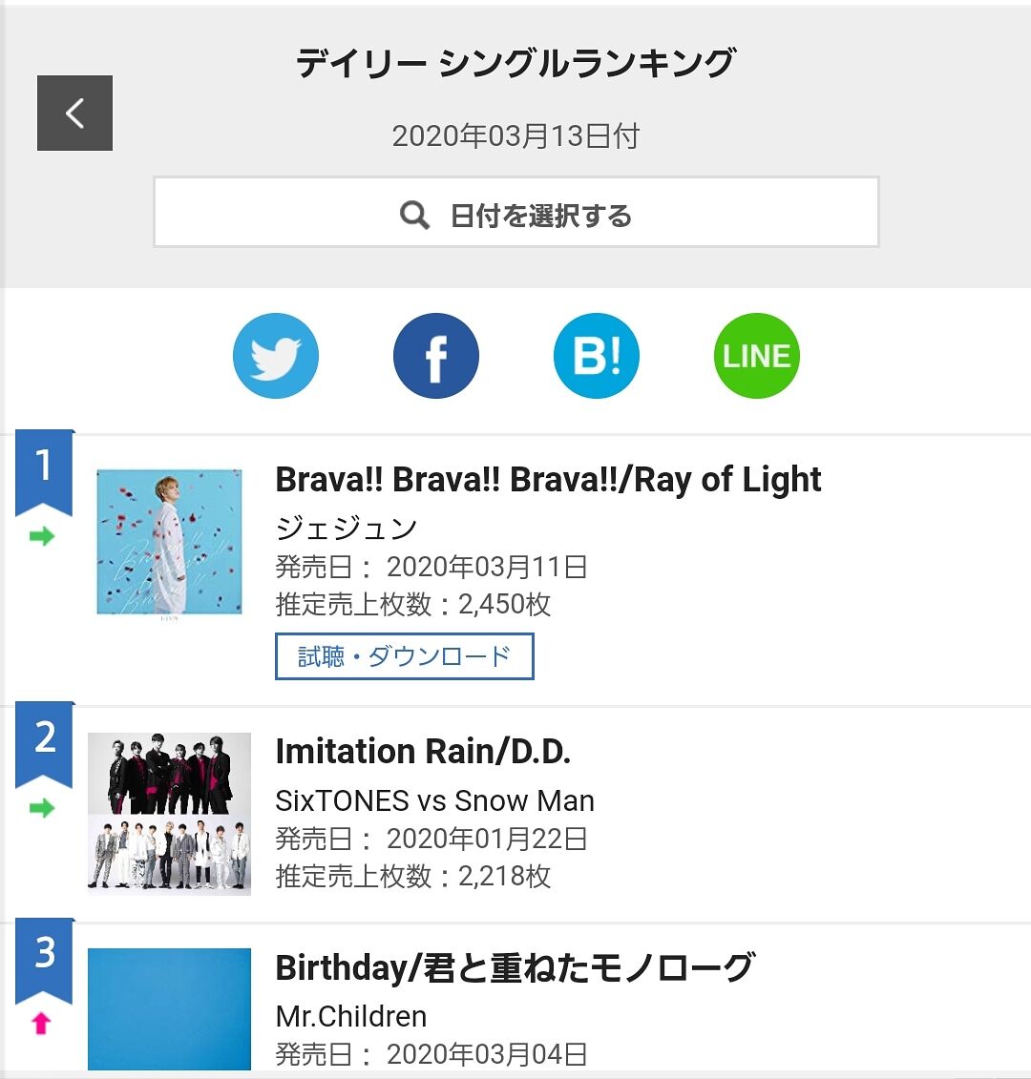
Task: Click artist name SixTONES vs Snow Man
Action: point(434,801)
